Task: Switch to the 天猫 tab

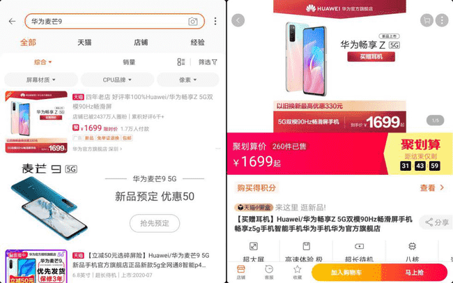Action: (84, 43)
